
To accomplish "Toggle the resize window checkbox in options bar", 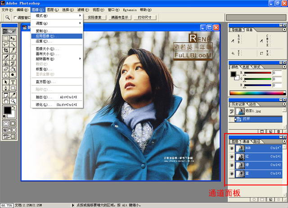I will coord(15,18).
